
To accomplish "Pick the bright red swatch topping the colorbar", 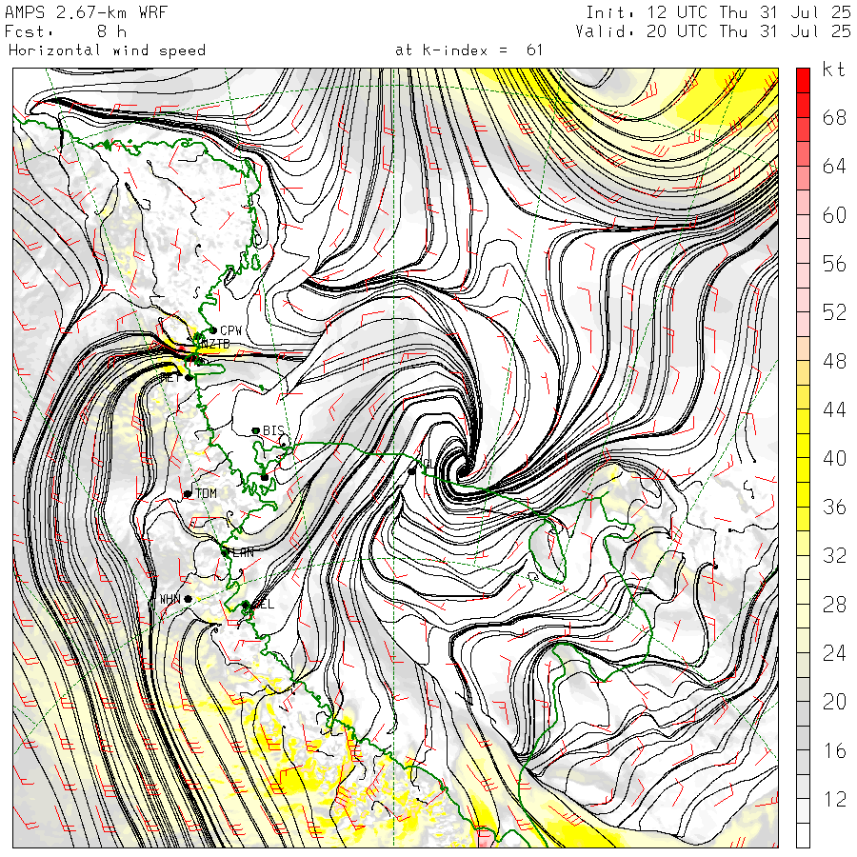I will pos(803,81).
